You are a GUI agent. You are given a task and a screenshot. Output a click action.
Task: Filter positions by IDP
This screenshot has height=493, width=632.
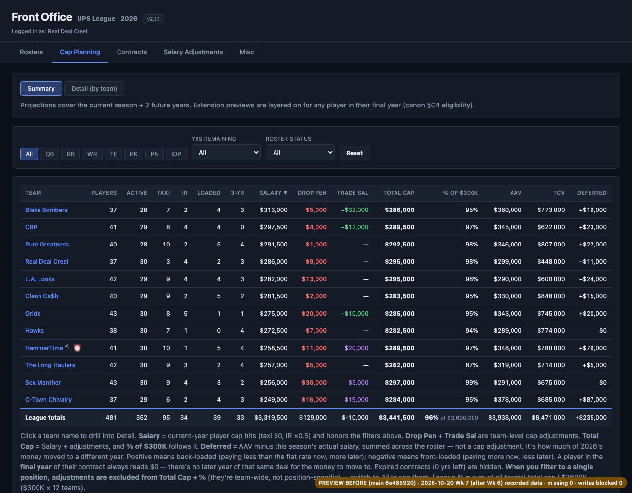[176, 154]
